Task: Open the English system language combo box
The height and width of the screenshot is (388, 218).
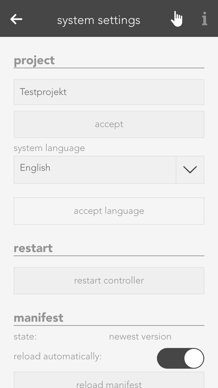Action: point(95,170)
